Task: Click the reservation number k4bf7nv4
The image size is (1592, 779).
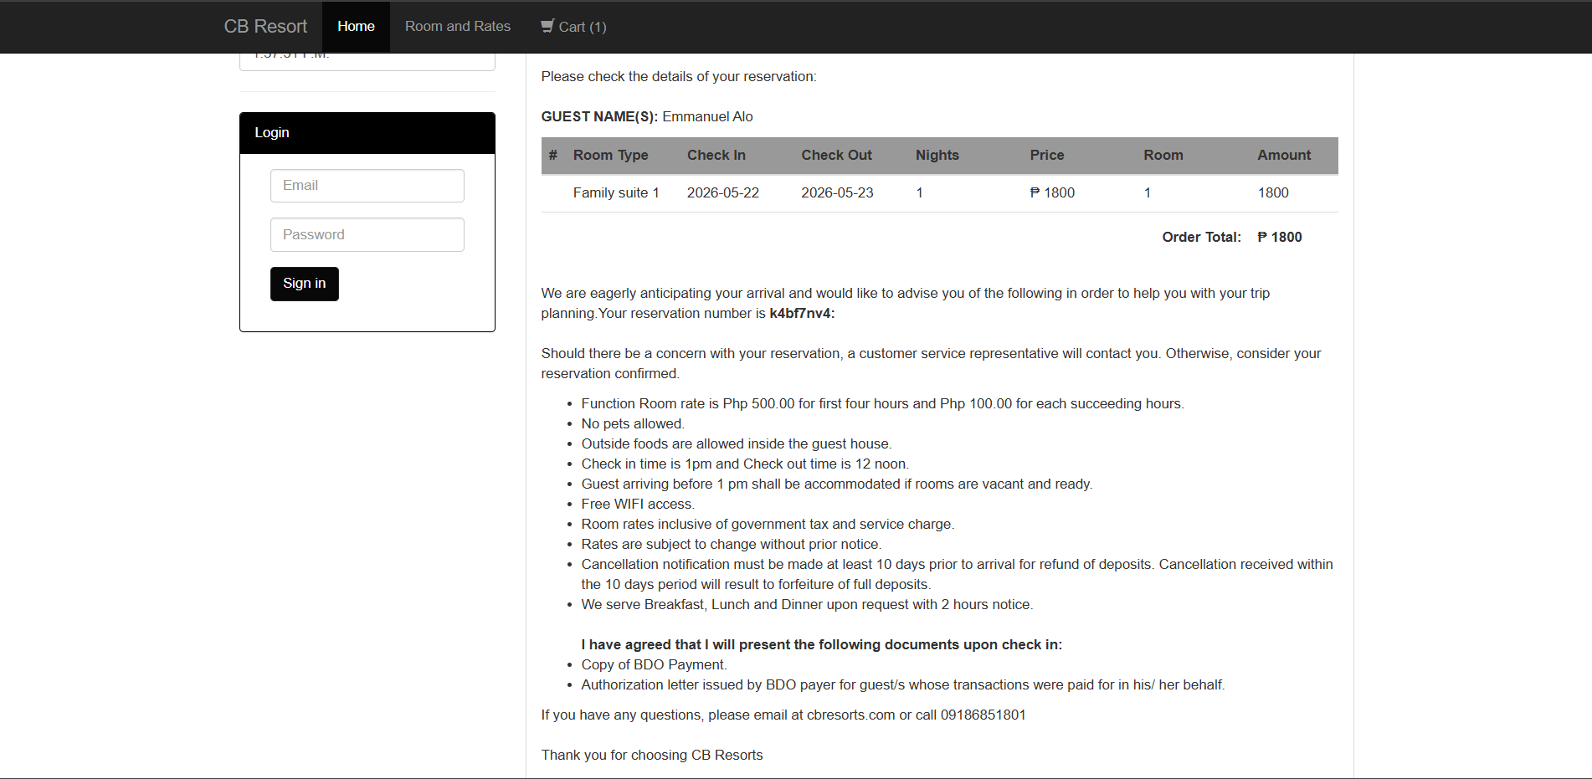Action: 799,314
